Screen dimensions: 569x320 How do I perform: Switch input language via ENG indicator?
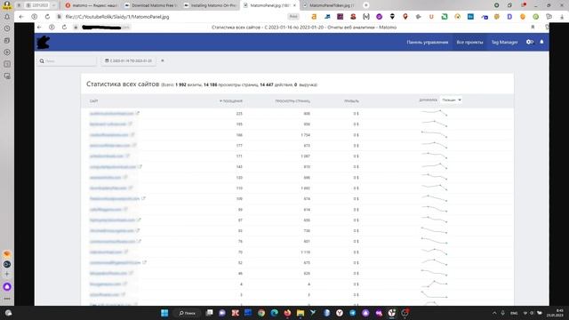(514, 313)
